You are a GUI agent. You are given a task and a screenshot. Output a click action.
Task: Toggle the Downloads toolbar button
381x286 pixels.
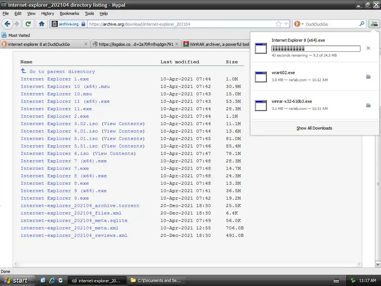coord(374,24)
